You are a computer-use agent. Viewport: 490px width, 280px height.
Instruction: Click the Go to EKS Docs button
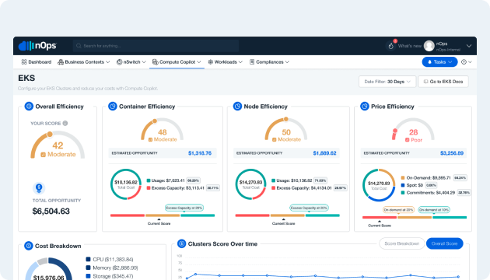click(443, 82)
